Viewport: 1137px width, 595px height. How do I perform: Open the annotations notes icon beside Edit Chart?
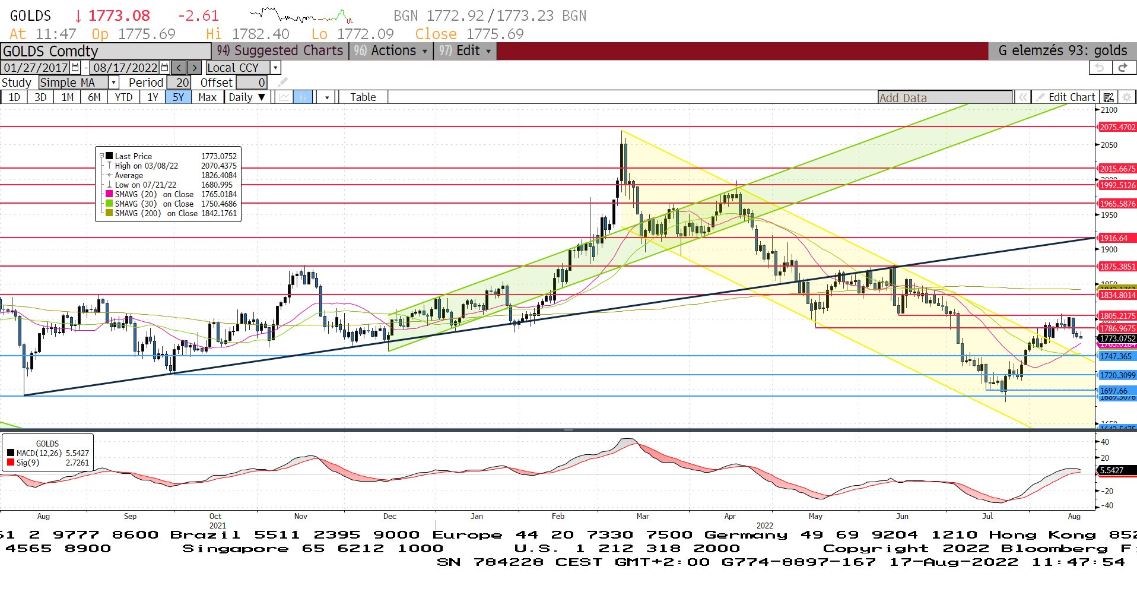[1108, 97]
